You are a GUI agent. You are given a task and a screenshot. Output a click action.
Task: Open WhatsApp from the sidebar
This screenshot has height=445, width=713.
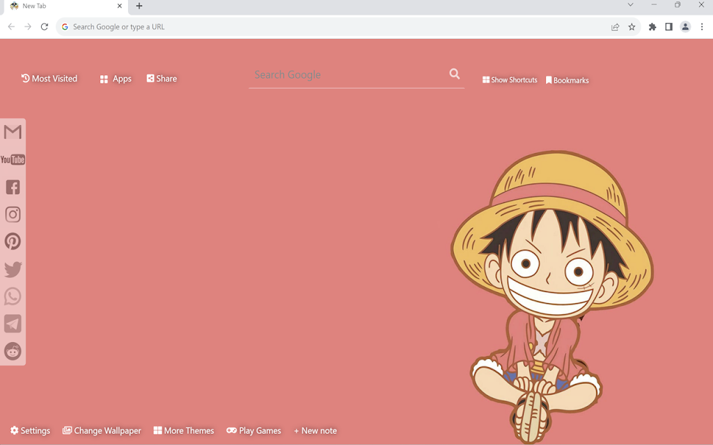pyautogui.click(x=13, y=296)
